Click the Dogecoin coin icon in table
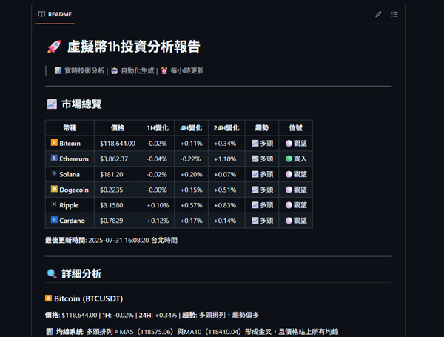 point(54,189)
